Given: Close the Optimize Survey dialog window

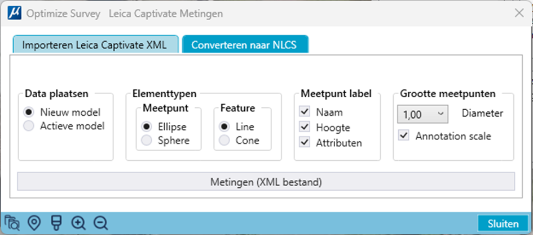Looking at the screenshot, I should [519, 13].
